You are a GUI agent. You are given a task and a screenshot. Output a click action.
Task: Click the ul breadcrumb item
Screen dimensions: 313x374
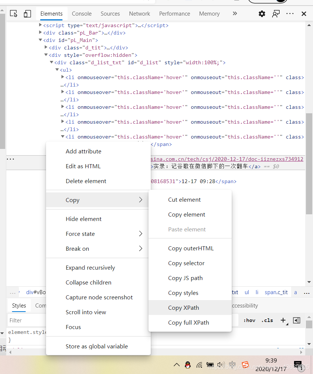(247, 292)
